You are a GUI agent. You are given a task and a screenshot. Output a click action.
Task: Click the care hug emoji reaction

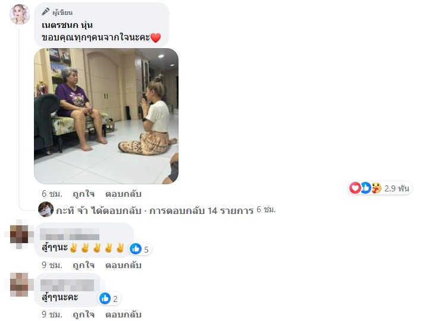coord(376,188)
